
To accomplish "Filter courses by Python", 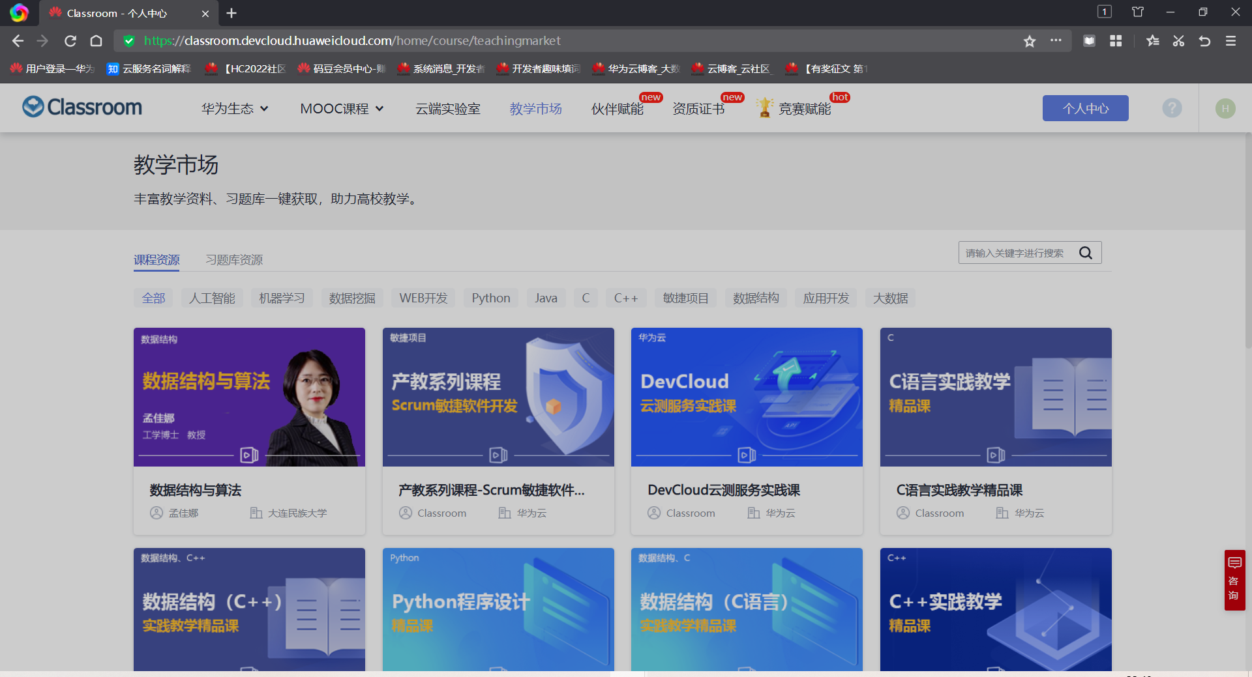I will 491,298.
